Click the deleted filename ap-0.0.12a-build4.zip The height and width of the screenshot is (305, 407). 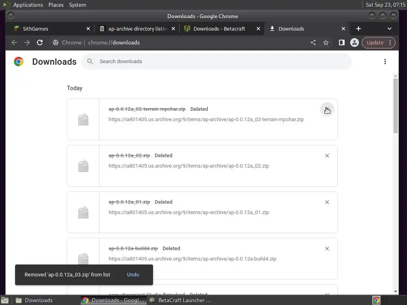133,249
